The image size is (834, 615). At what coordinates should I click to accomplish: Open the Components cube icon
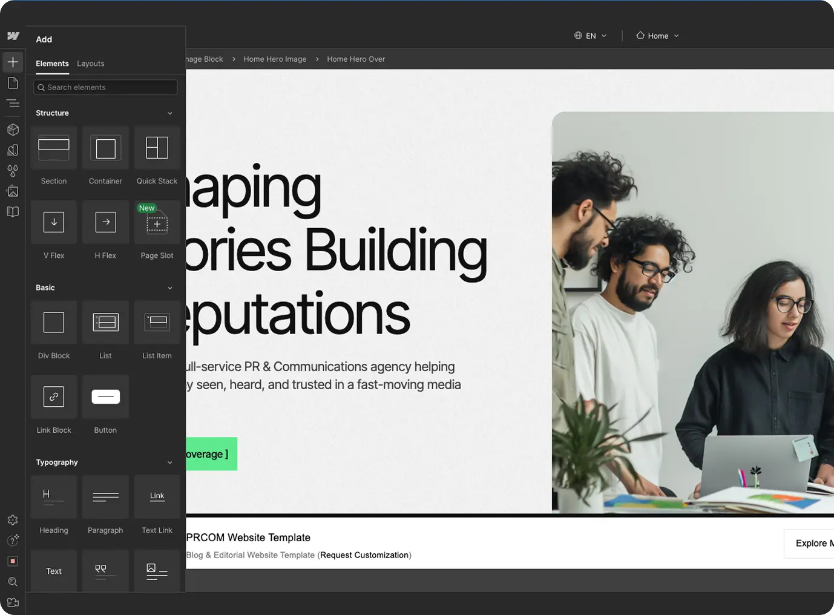tap(13, 130)
